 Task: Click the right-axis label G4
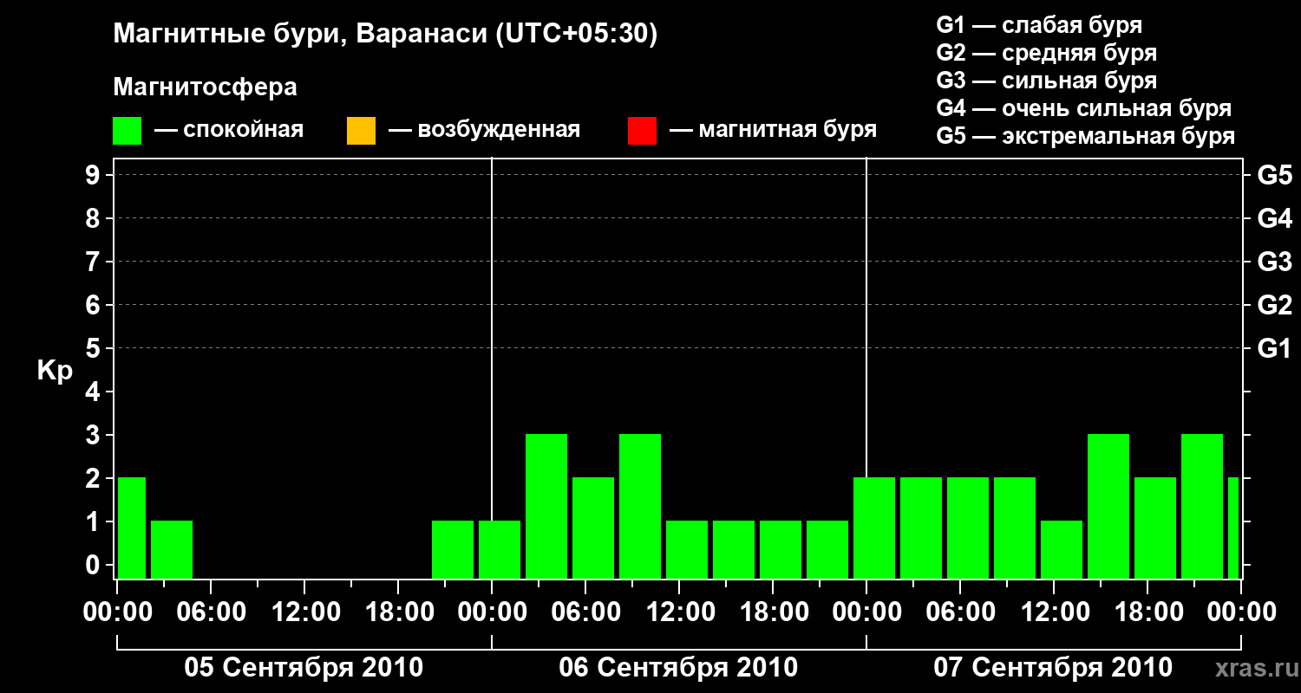(x=1274, y=218)
